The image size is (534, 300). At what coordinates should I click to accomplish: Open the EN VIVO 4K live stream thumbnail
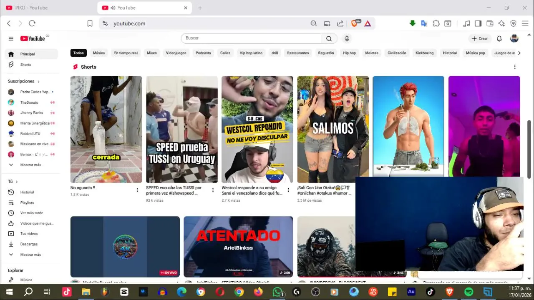point(125,247)
